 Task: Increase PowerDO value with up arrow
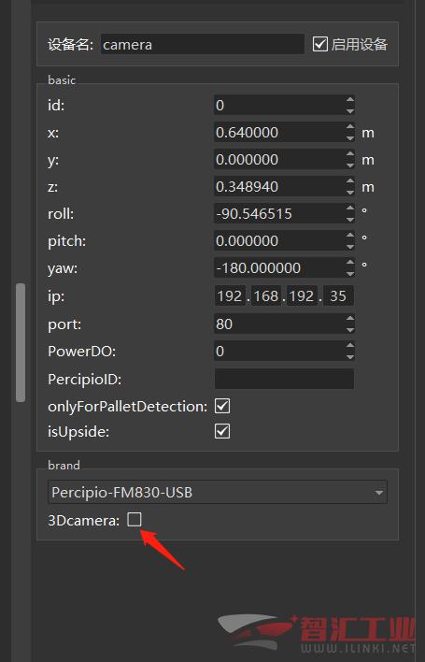click(350, 346)
